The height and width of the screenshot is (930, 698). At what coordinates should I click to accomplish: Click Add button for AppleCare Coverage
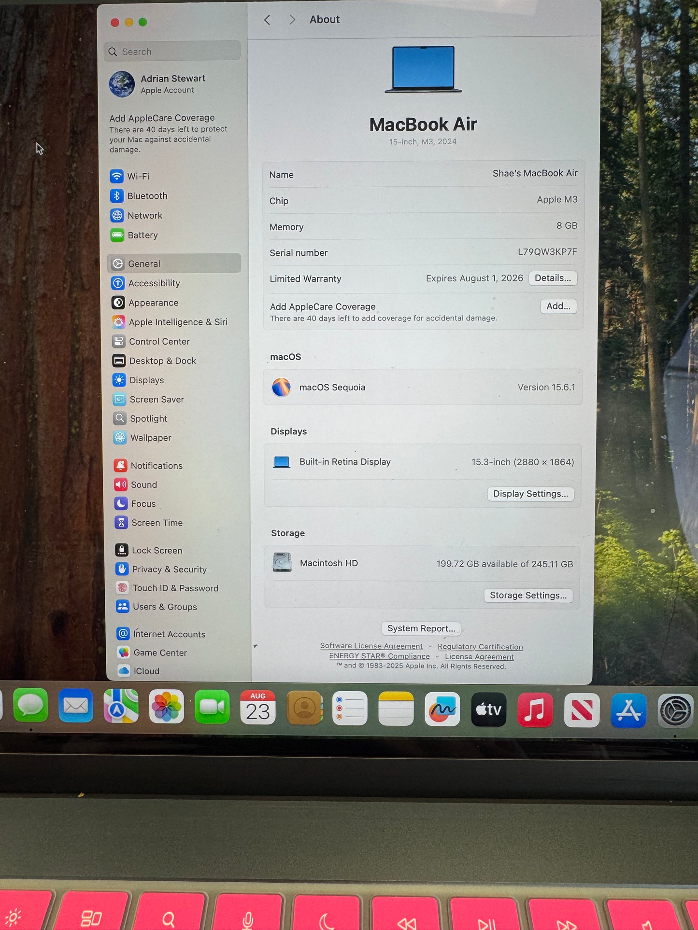(558, 306)
